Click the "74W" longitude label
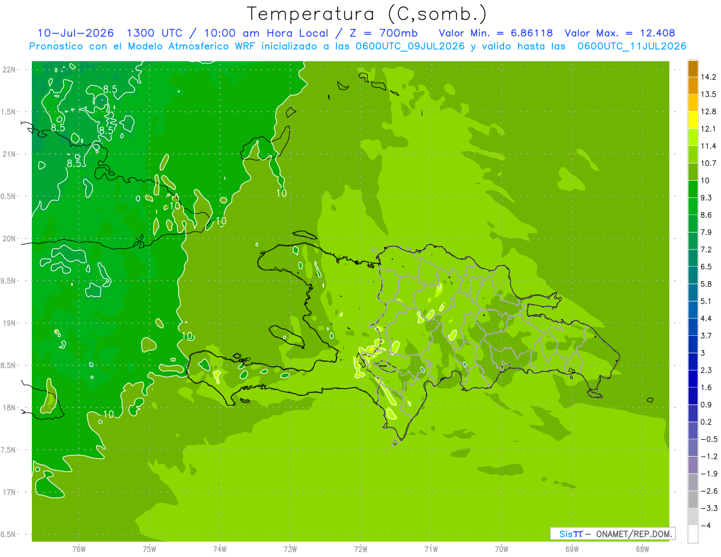 pos(219,549)
